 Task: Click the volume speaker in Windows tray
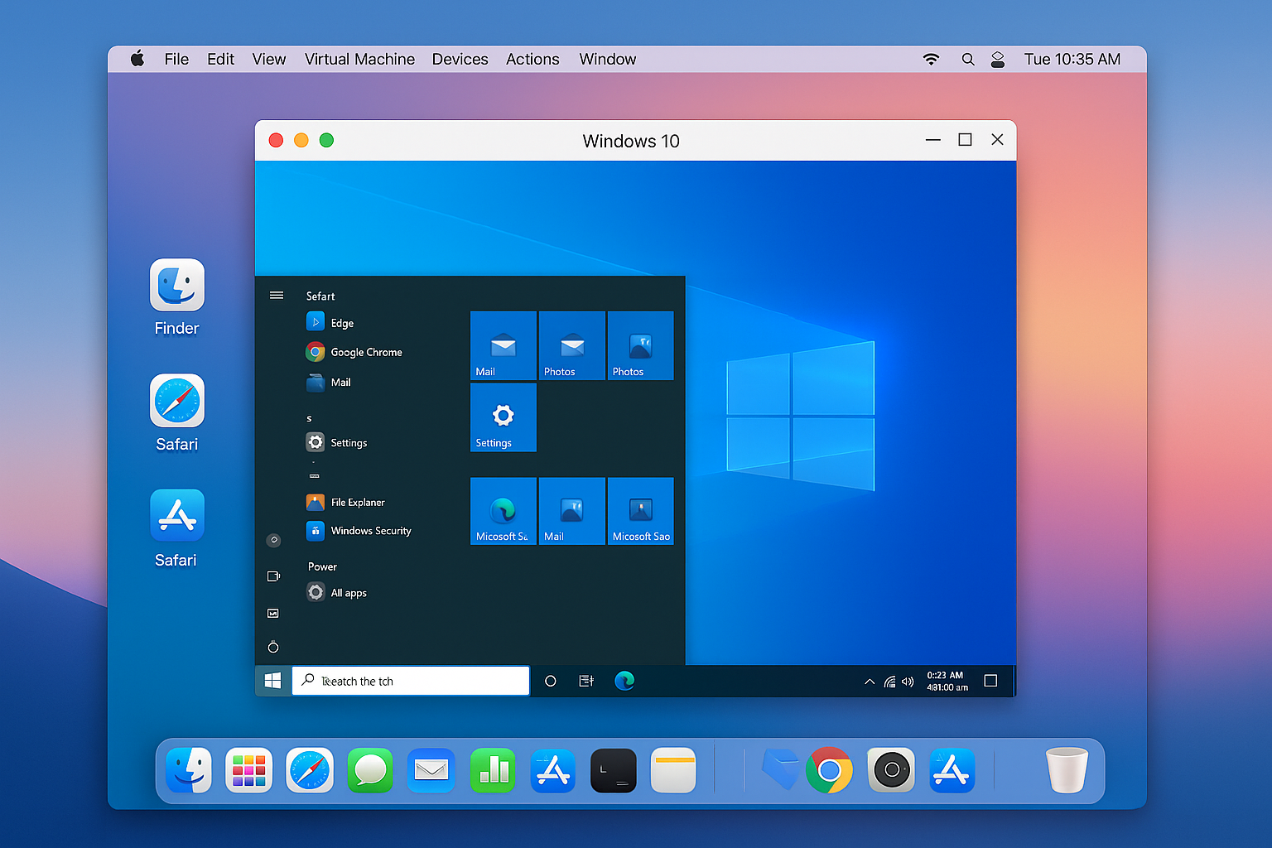(908, 682)
